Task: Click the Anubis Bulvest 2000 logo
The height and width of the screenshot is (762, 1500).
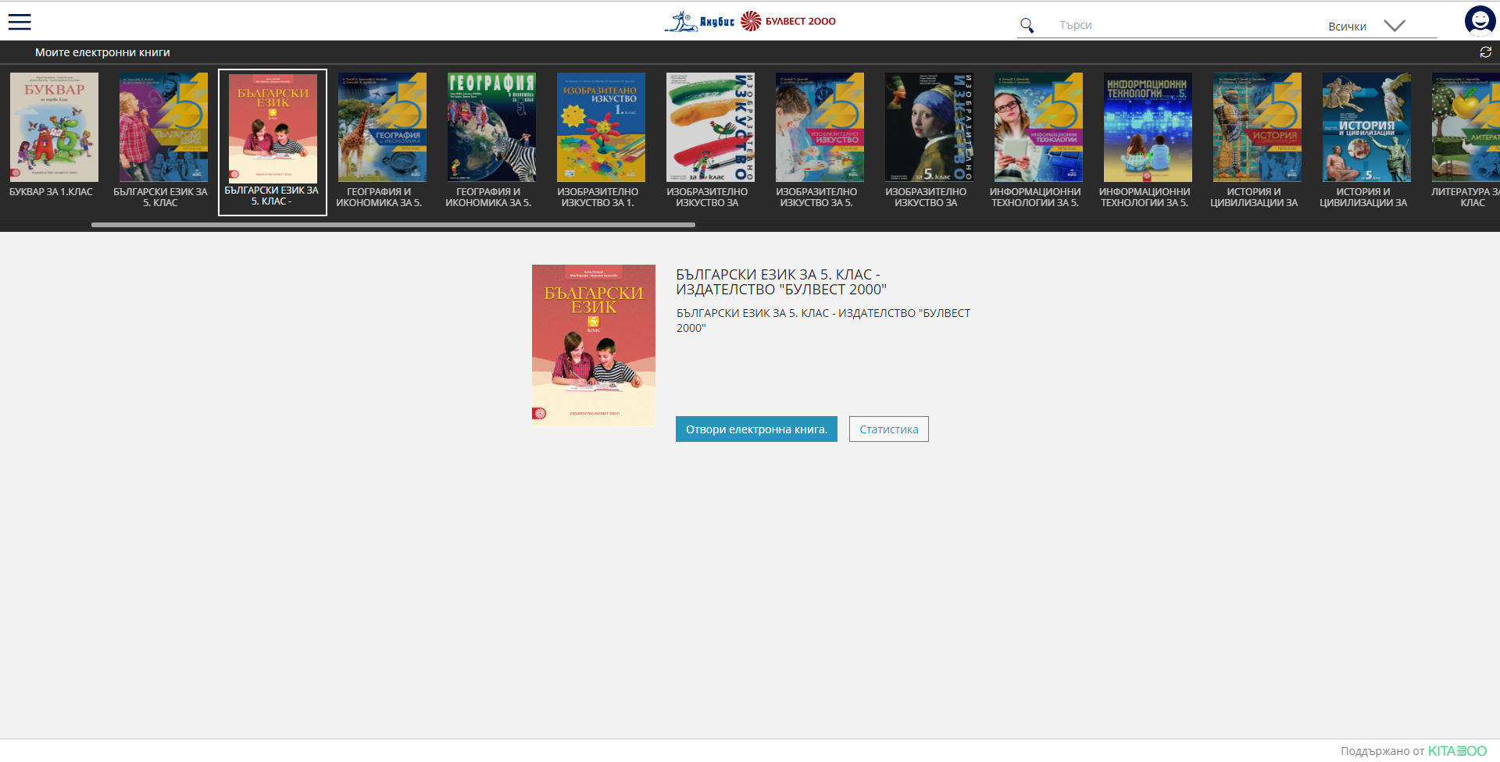Action: point(750,21)
